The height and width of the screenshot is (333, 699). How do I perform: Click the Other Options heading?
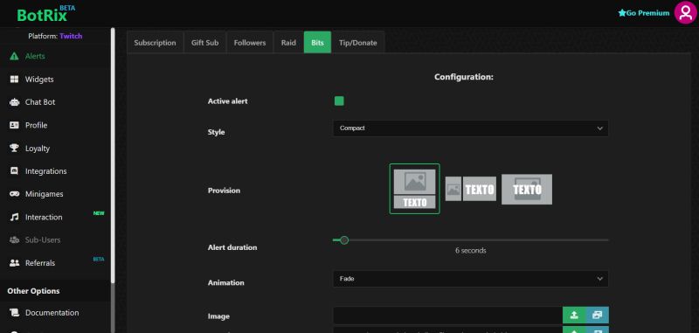coord(33,291)
